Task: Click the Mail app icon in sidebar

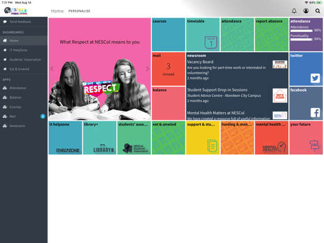Action: tap(5, 116)
